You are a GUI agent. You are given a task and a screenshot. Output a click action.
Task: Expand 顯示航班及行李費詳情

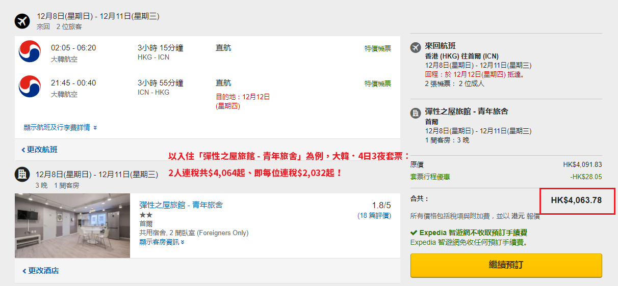[x=60, y=127]
